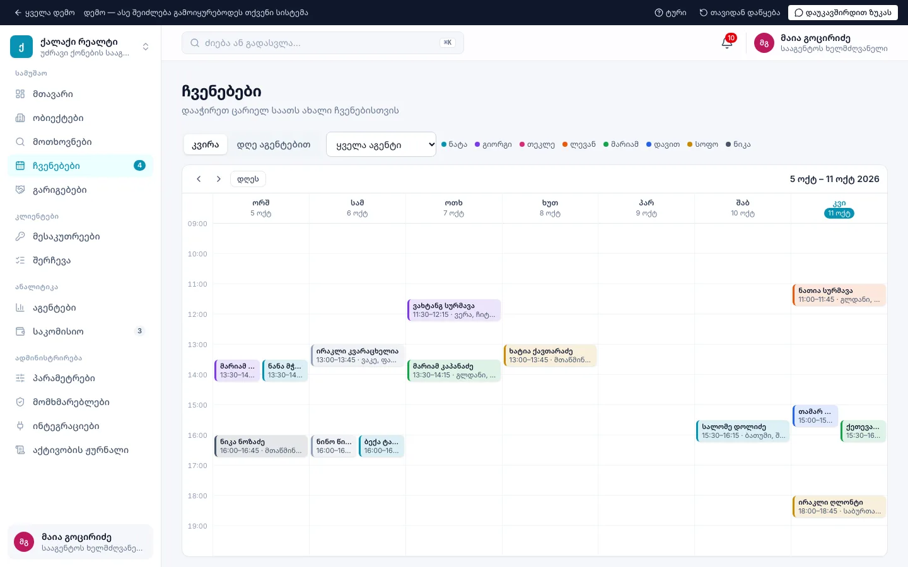Open ვახტანგ სურმავა 11:30 appointment
This screenshot has height=567, width=908.
click(x=454, y=310)
